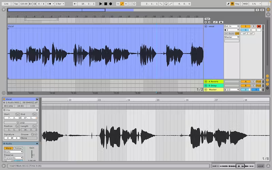This screenshot has width=272, height=170.
Task: Collapse the vocal track fold arrow
Action: (206, 26)
